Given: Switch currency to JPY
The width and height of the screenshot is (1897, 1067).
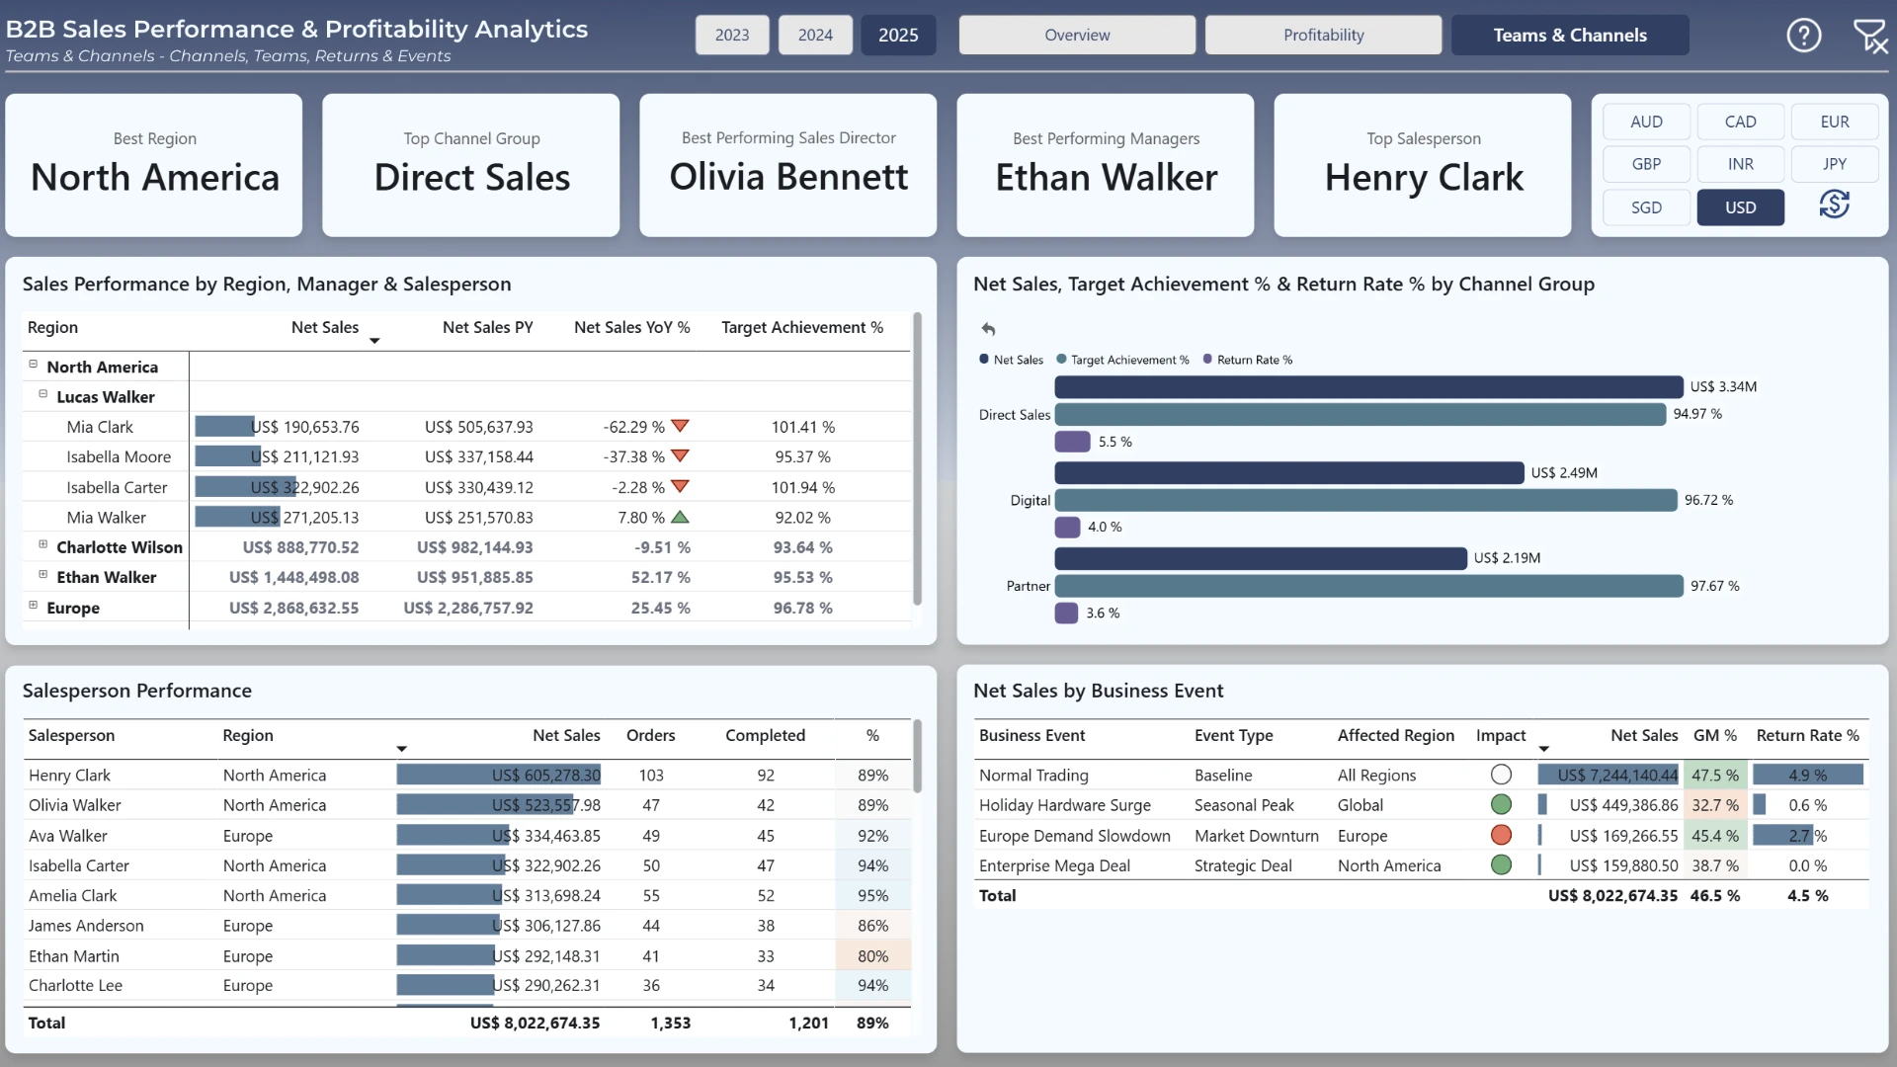Looking at the screenshot, I should (x=1835, y=164).
